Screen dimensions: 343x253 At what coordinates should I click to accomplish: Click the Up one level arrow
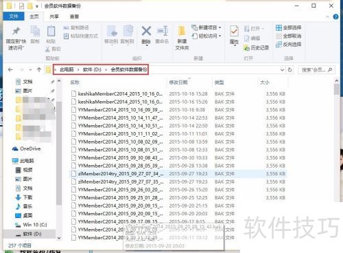39,69
